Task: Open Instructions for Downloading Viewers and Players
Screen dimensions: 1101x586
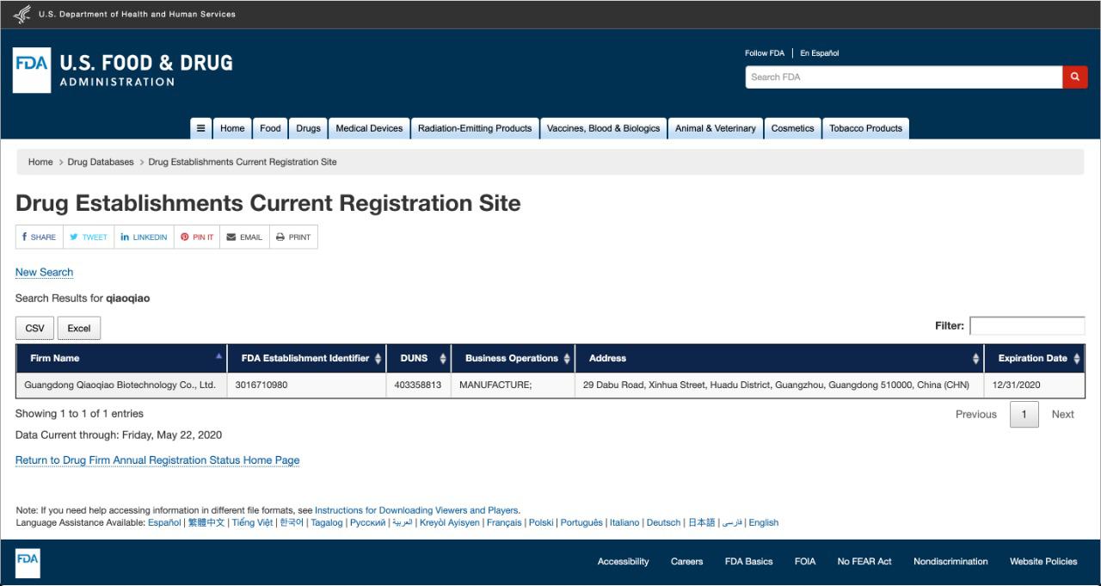Action: tap(417, 510)
